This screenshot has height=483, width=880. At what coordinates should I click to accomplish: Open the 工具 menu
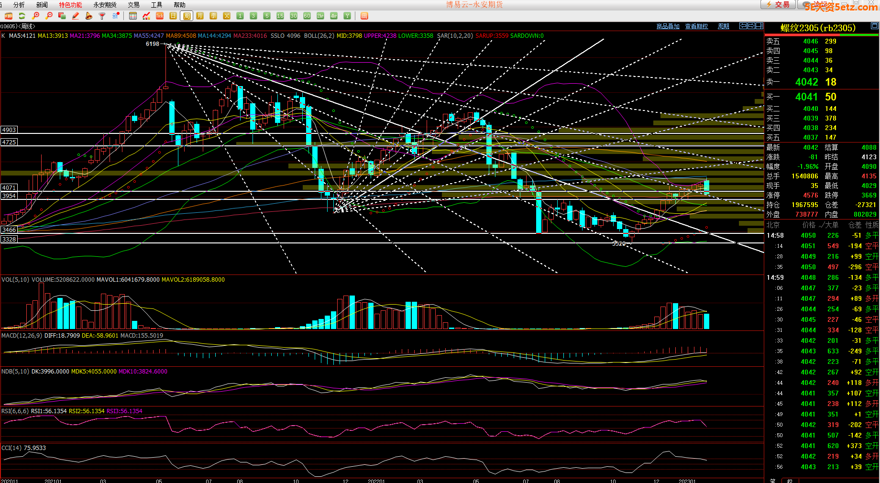click(157, 5)
